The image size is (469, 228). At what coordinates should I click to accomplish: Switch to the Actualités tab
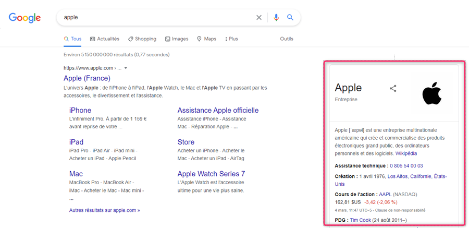coord(105,39)
